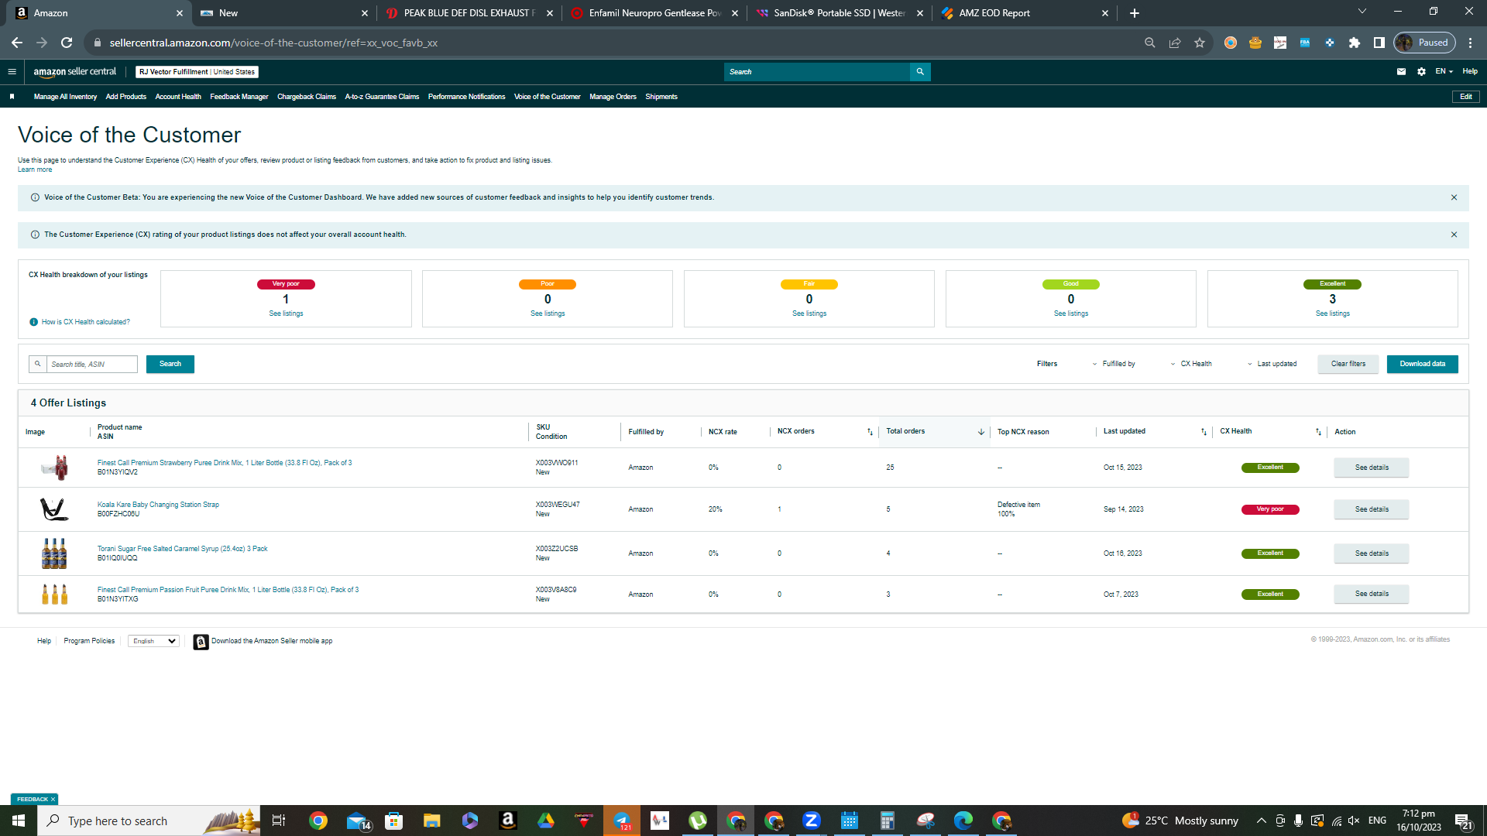The width and height of the screenshot is (1487, 836).
Task: Click the browser reload button
Action: click(67, 43)
